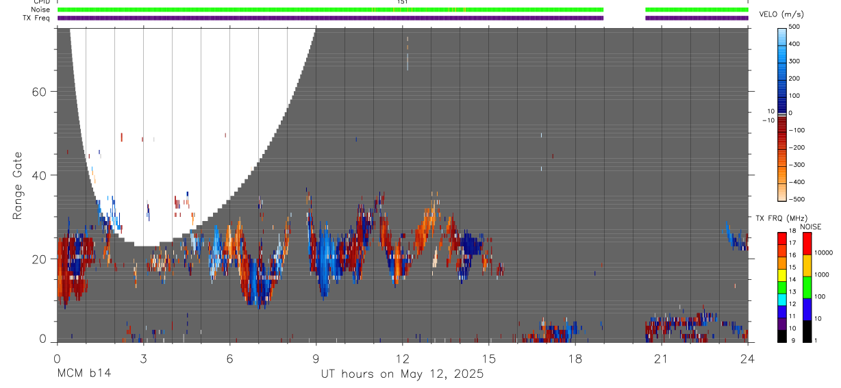841x388 pixels.
Task: Click the '60' tick on Range Gate axis
Action: (38, 92)
